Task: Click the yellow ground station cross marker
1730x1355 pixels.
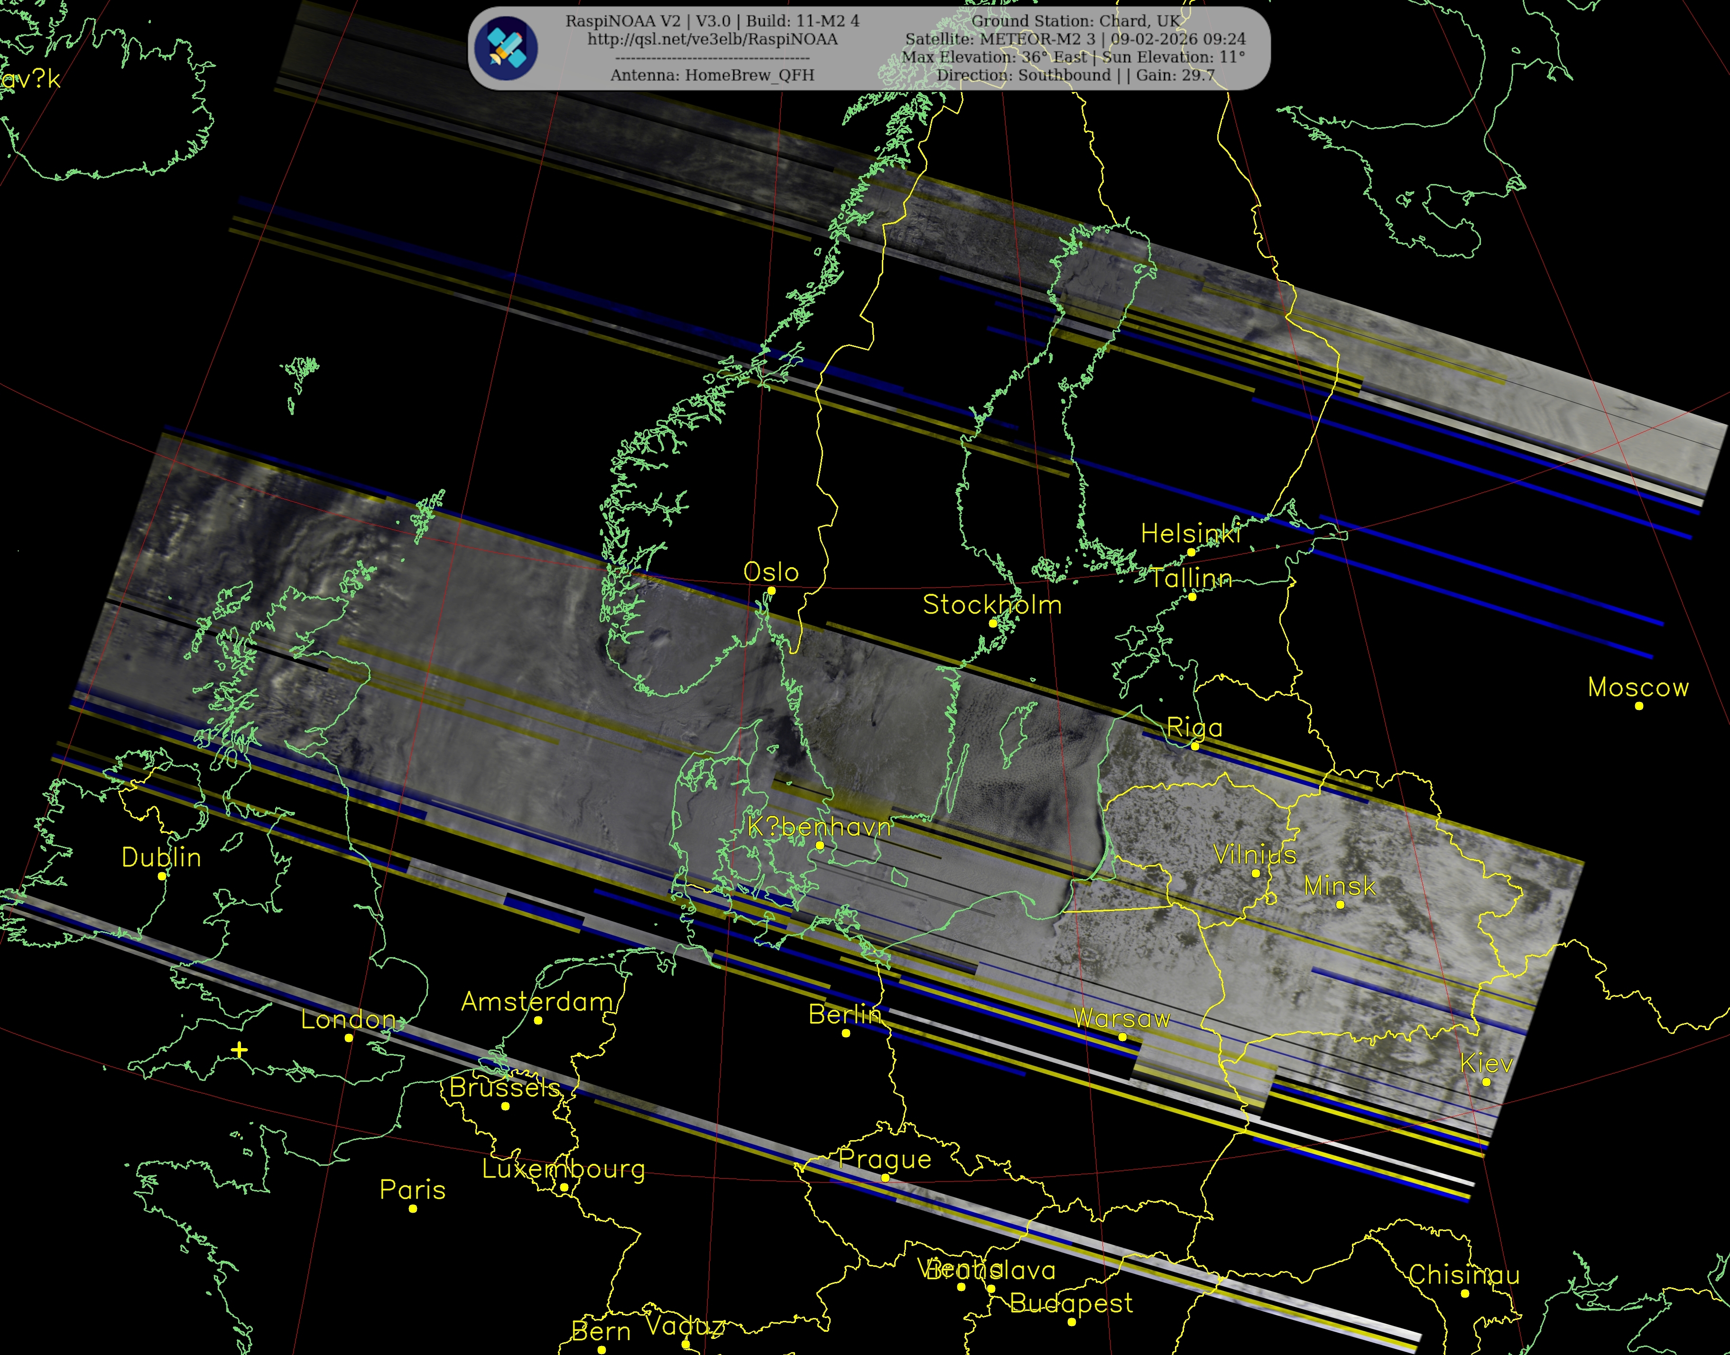Action: [239, 1051]
